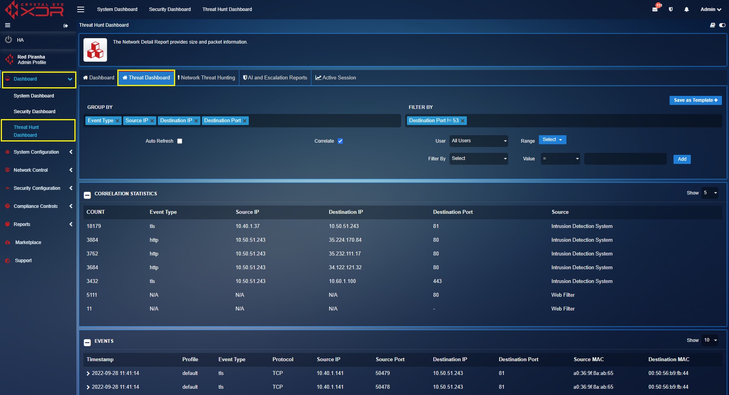Remove Destination IP group-by tag

point(196,121)
